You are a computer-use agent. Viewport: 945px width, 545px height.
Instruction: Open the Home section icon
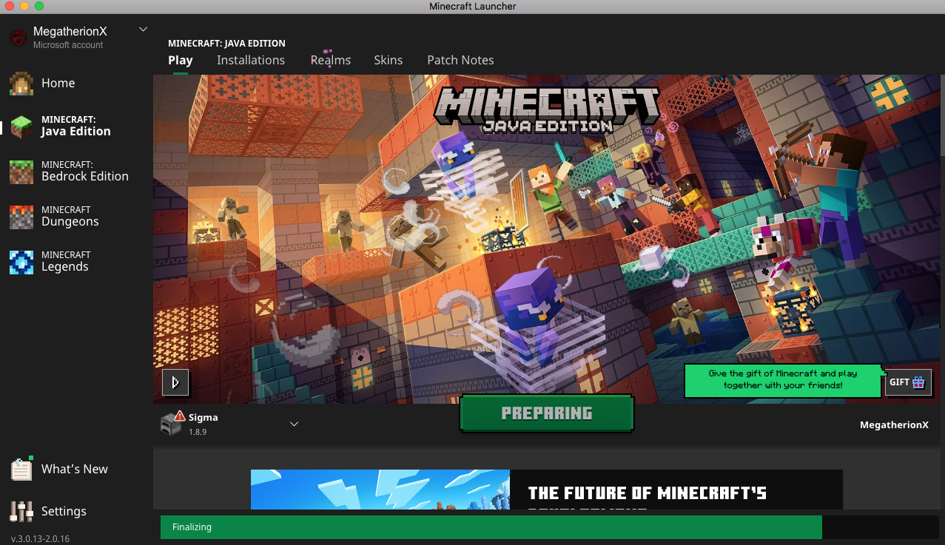[21, 84]
